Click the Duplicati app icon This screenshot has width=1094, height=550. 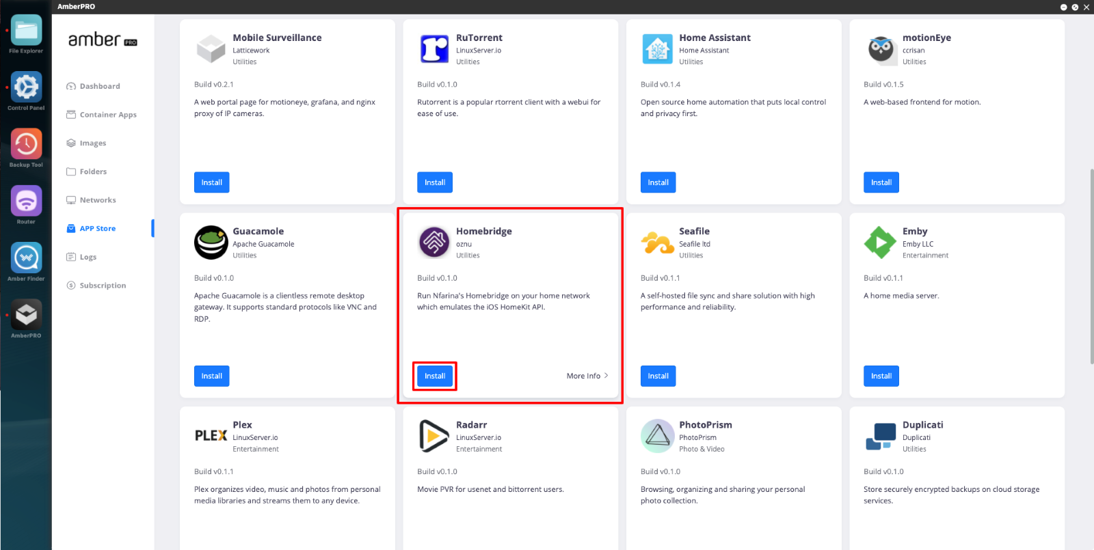[x=881, y=436]
